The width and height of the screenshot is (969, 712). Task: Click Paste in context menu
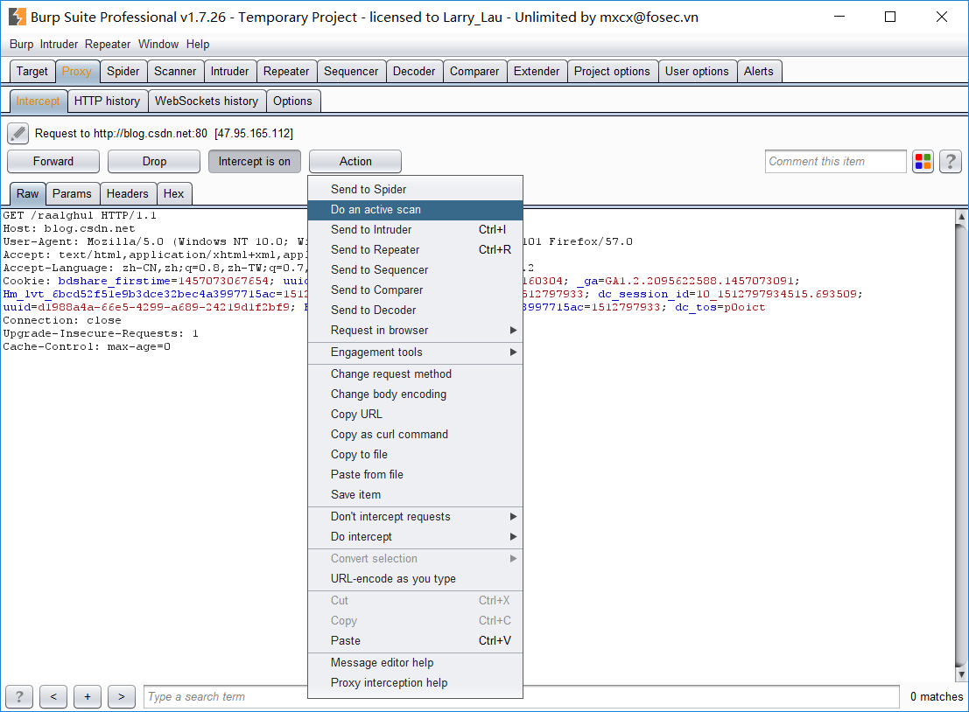tap(415, 640)
